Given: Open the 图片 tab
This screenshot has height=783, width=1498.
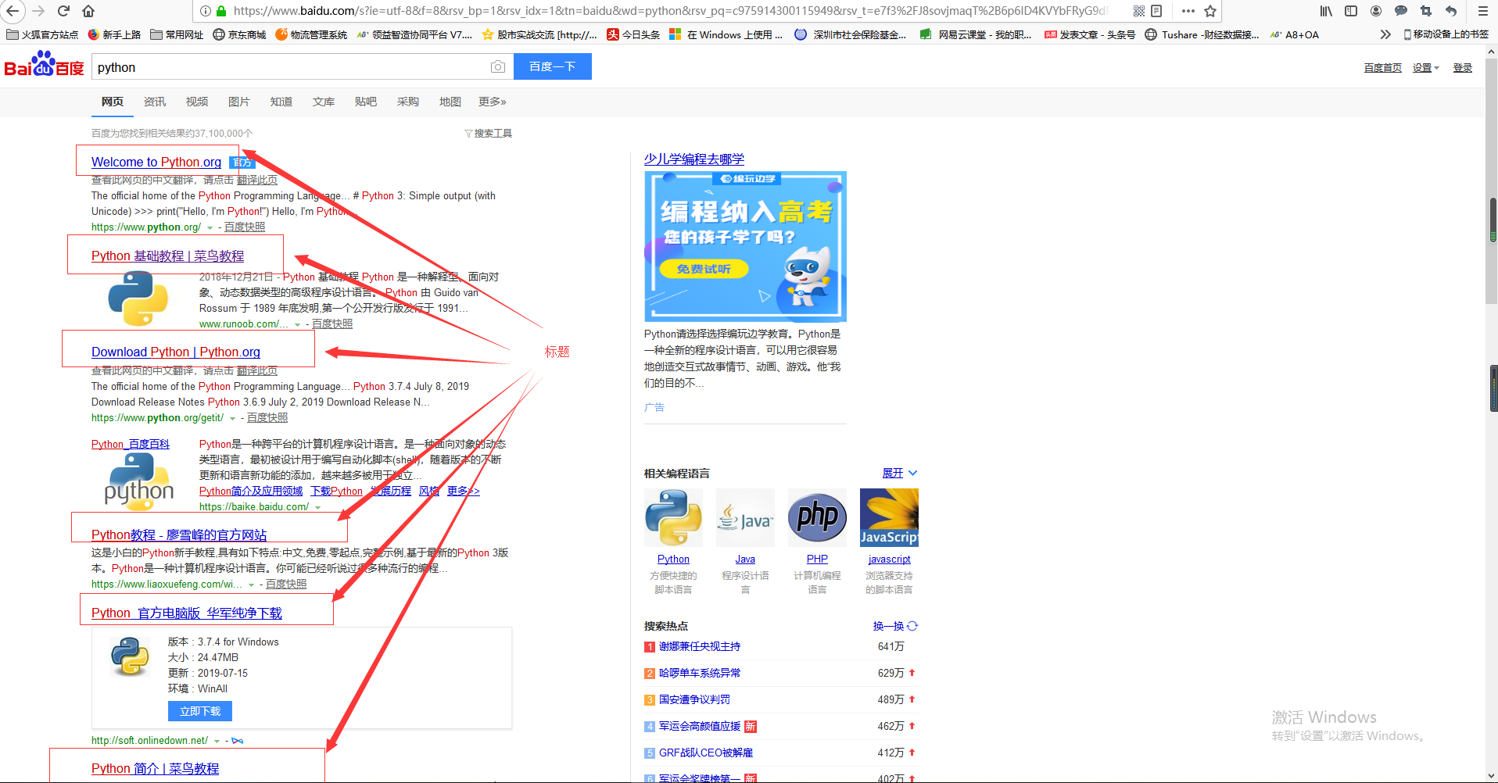Looking at the screenshot, I should pos(239,102).
